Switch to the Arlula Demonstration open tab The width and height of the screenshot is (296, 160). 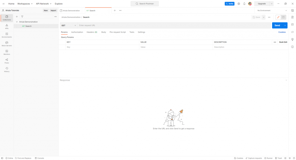click(72, 11)
